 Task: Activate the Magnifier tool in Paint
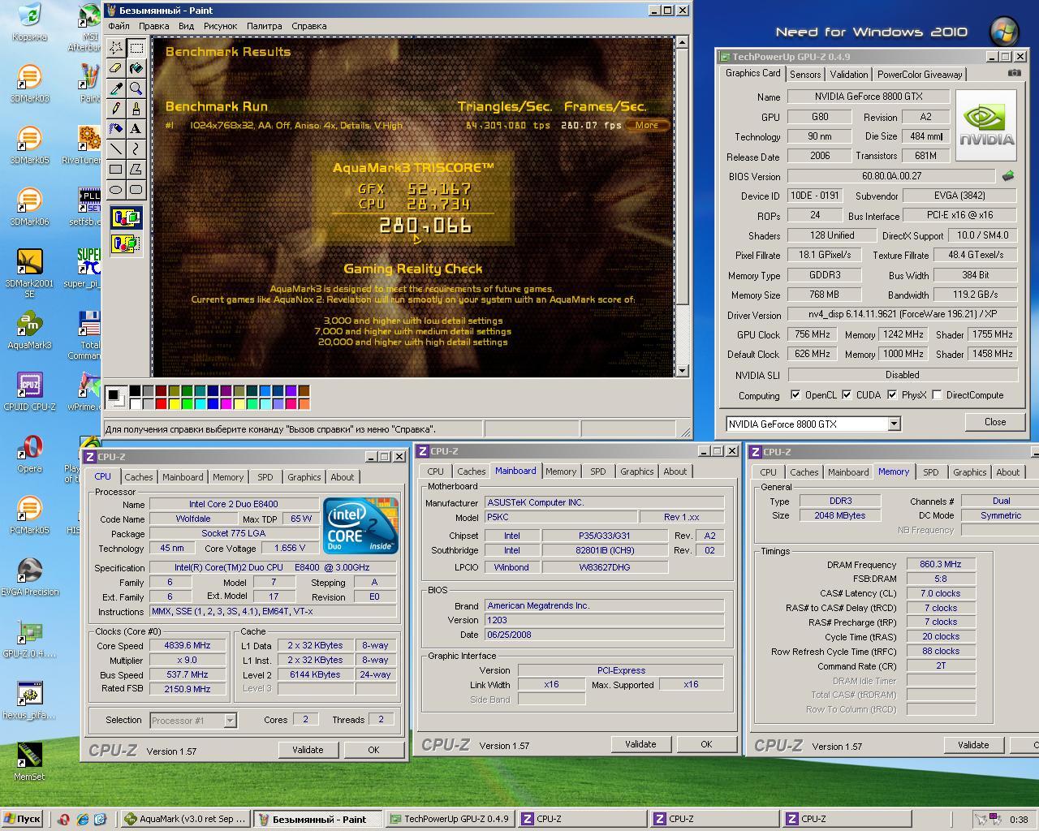coord(136,88)
